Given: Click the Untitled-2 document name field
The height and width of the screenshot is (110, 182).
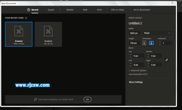Looking at the screenshot, I should coord(150,23).
